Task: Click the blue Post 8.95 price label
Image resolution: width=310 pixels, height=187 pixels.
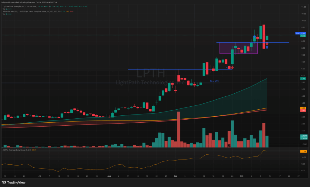Action: [x=302, y=33]
